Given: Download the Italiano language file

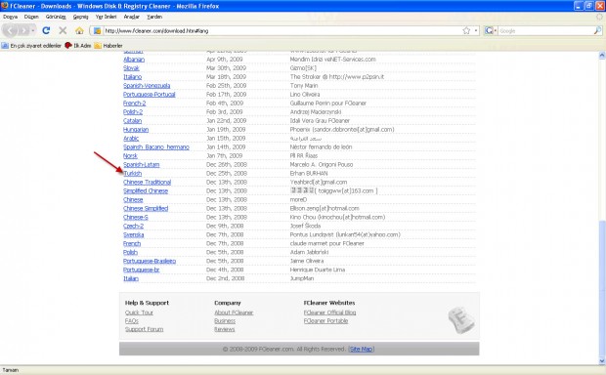Looking at the screenshot, I should [133, 77].
